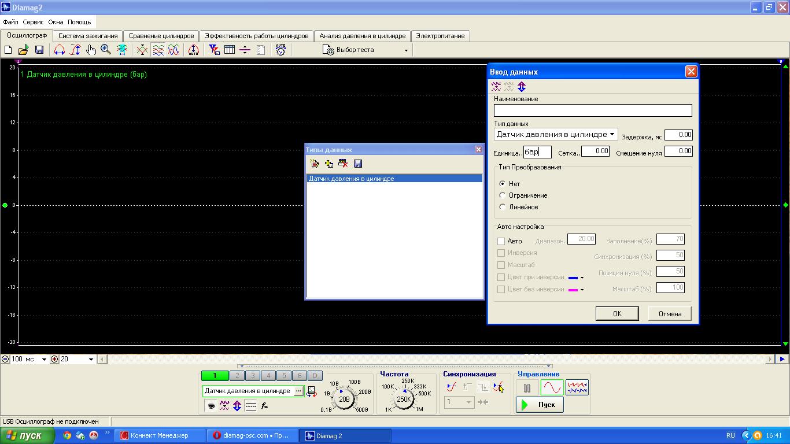Click the AUTO cursor setup icon
The image size is (790, 444).
point(194,50)
